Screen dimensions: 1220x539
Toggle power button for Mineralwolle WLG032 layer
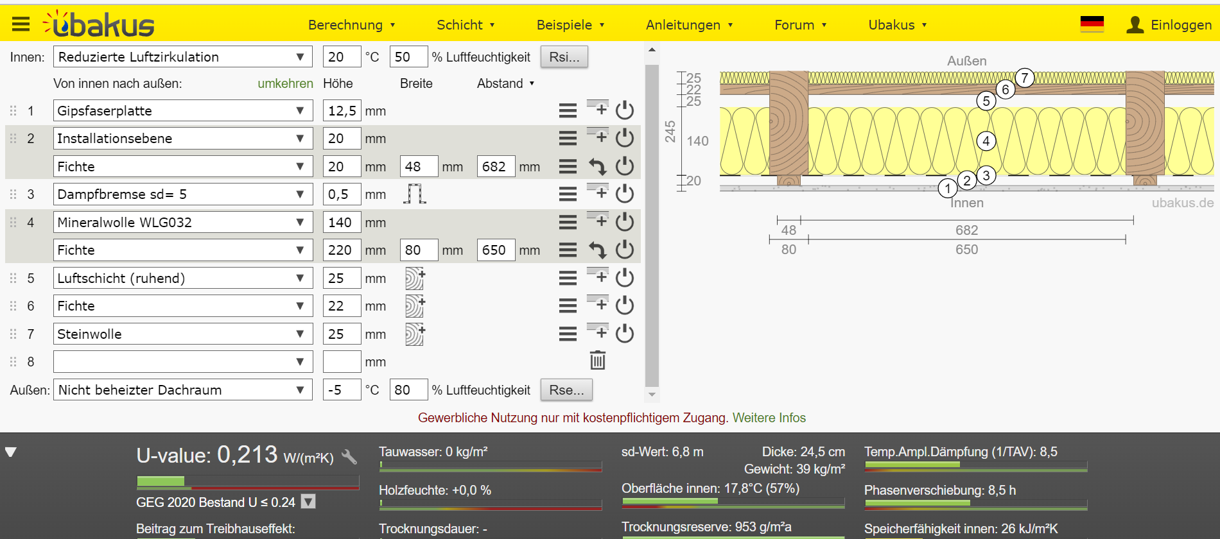[624, 222]
